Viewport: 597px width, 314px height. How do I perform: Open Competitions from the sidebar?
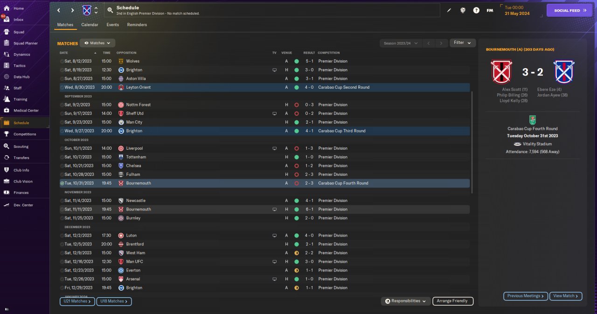click(24, 134)
